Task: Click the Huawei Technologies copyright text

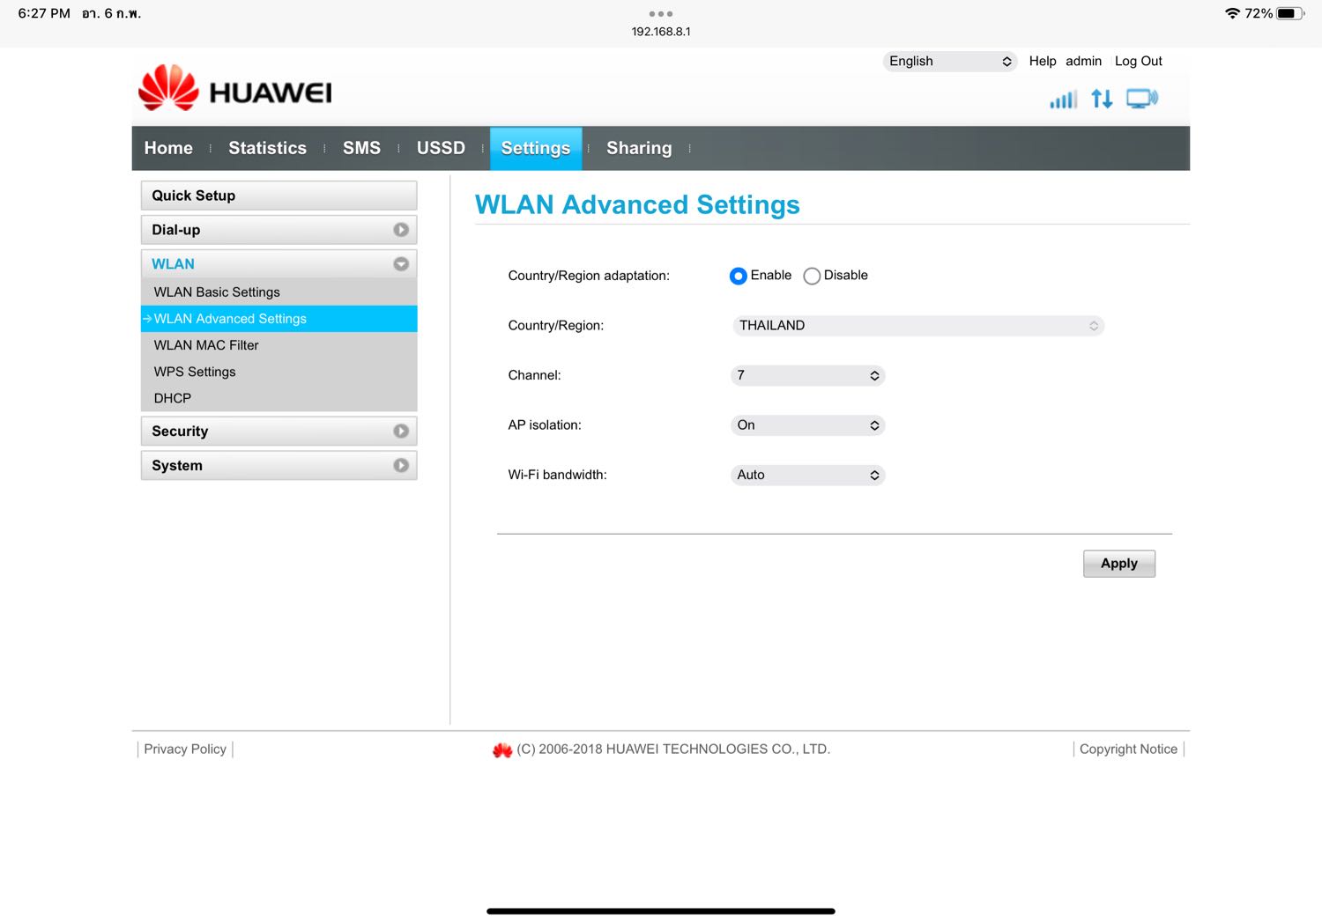Action: [x=673, y=749]
